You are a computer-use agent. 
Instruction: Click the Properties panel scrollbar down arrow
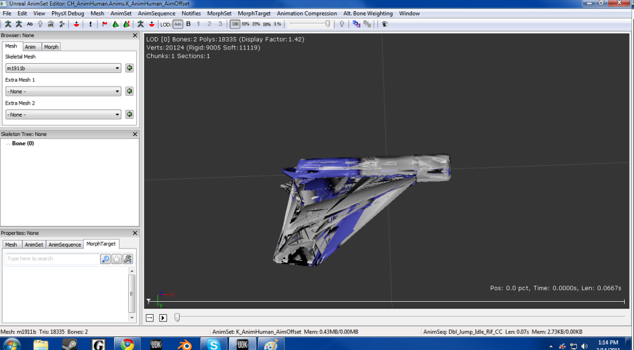132,318
